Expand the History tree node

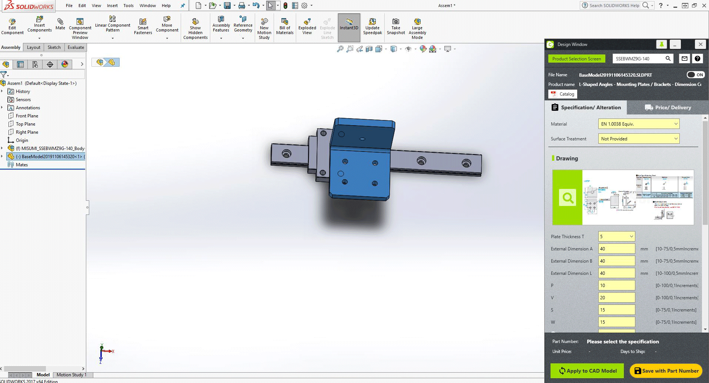tap(2, 91)
